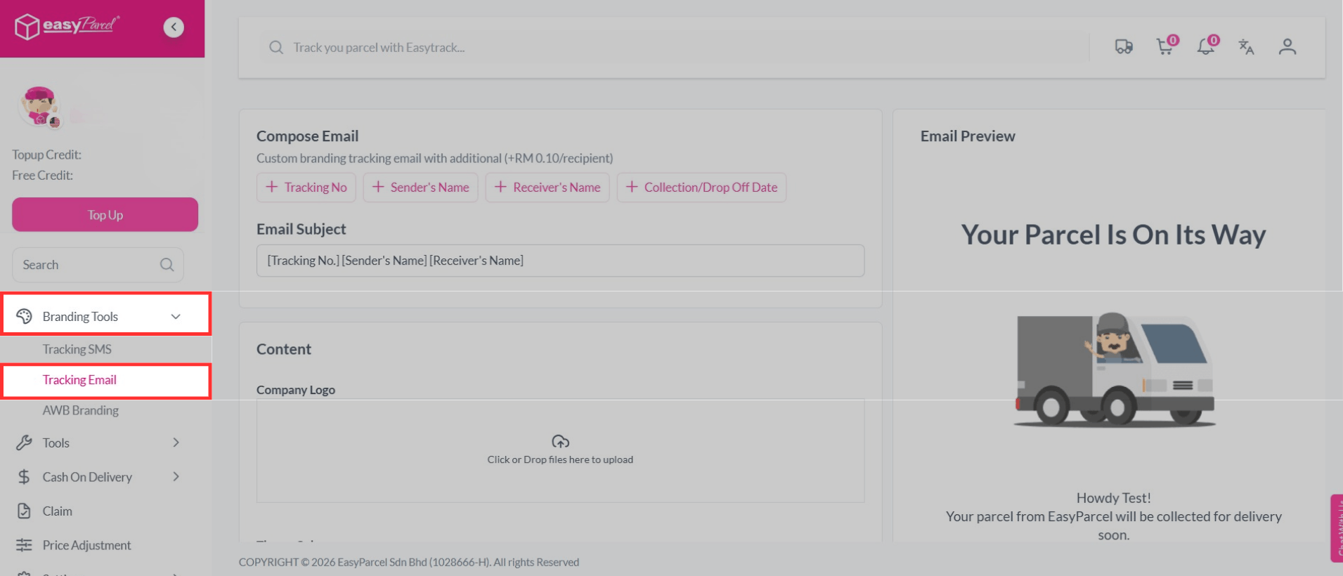Click the delivery truck icon in header
Screen dimensions: 1343x576
(x=1124, y=47)
